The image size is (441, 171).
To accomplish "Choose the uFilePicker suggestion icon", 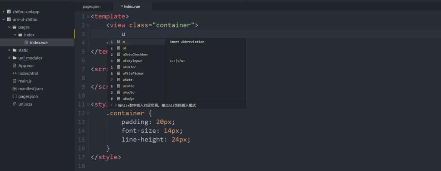I will point(118,73).
